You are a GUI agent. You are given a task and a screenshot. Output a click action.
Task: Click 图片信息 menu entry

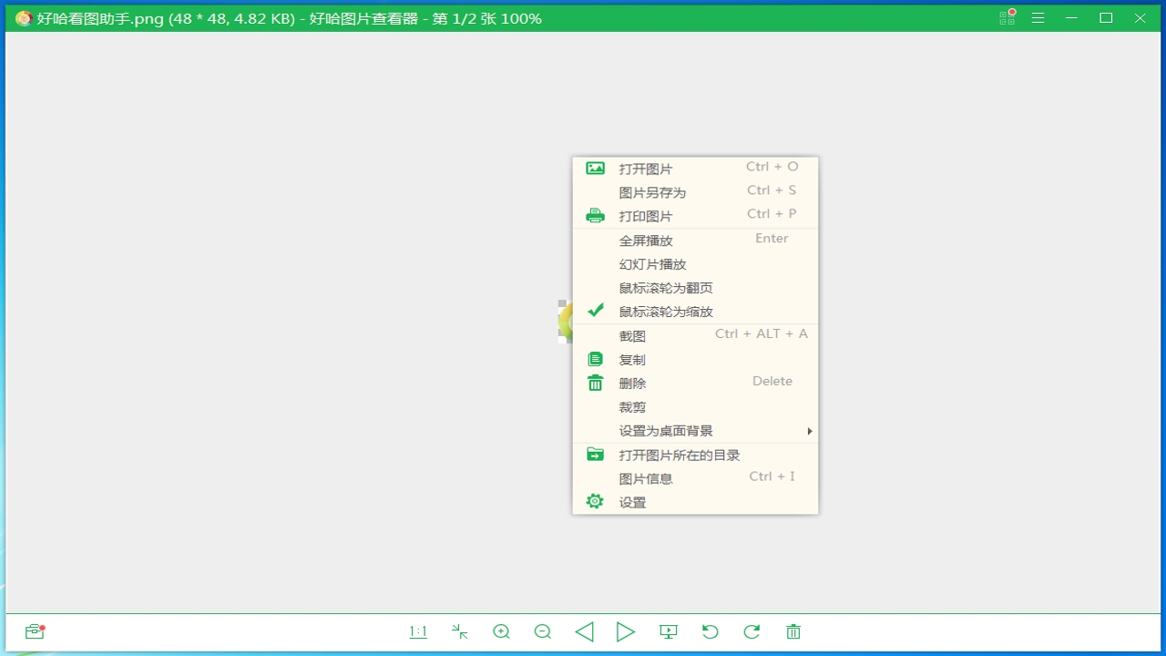(x=646, y=479)
